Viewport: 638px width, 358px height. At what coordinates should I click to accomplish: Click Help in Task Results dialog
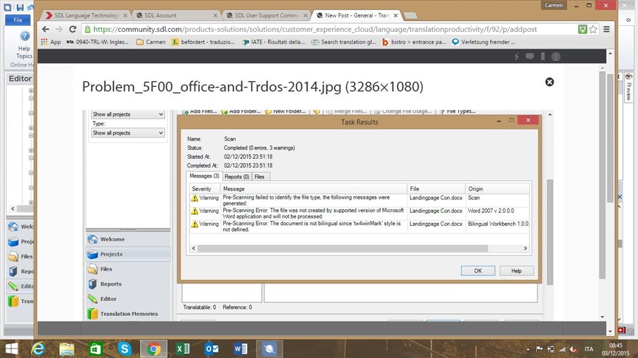(x=517, y=271)
